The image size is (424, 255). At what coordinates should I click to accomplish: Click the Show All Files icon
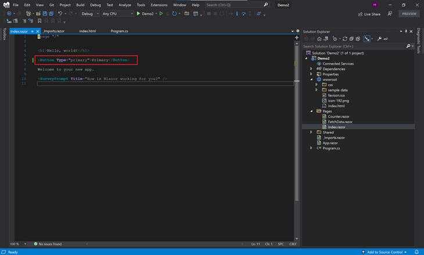coord(358,39)
